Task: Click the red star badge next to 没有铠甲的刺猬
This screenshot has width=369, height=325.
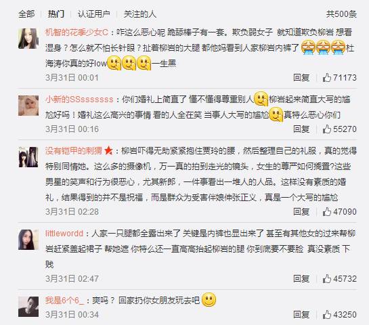Action: [x=108, y=150]
